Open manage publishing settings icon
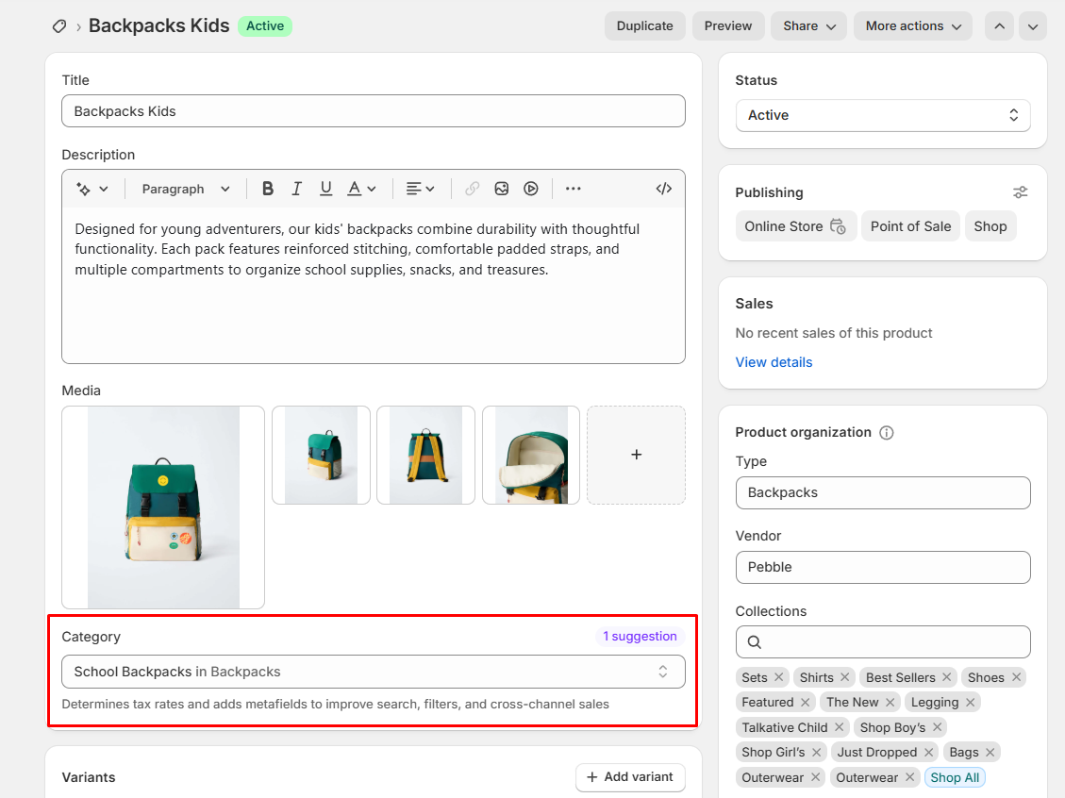The height and width of the screenshot is (798, 1065). 1020,192
